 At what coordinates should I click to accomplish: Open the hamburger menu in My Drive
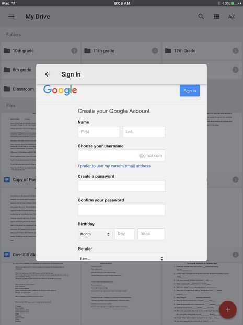point(11,16)
